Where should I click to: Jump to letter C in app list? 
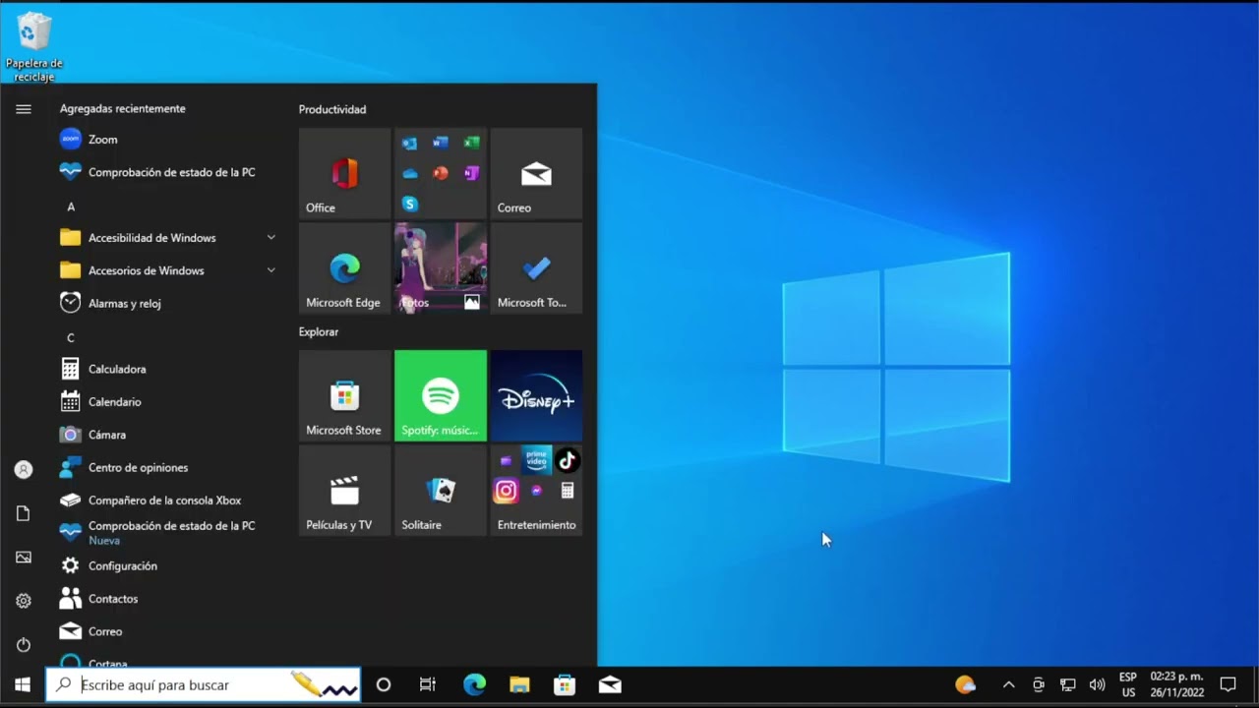coord(71,338)
